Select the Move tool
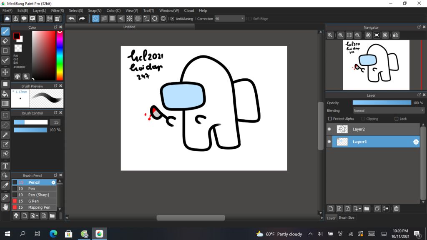 click(5, 72)
